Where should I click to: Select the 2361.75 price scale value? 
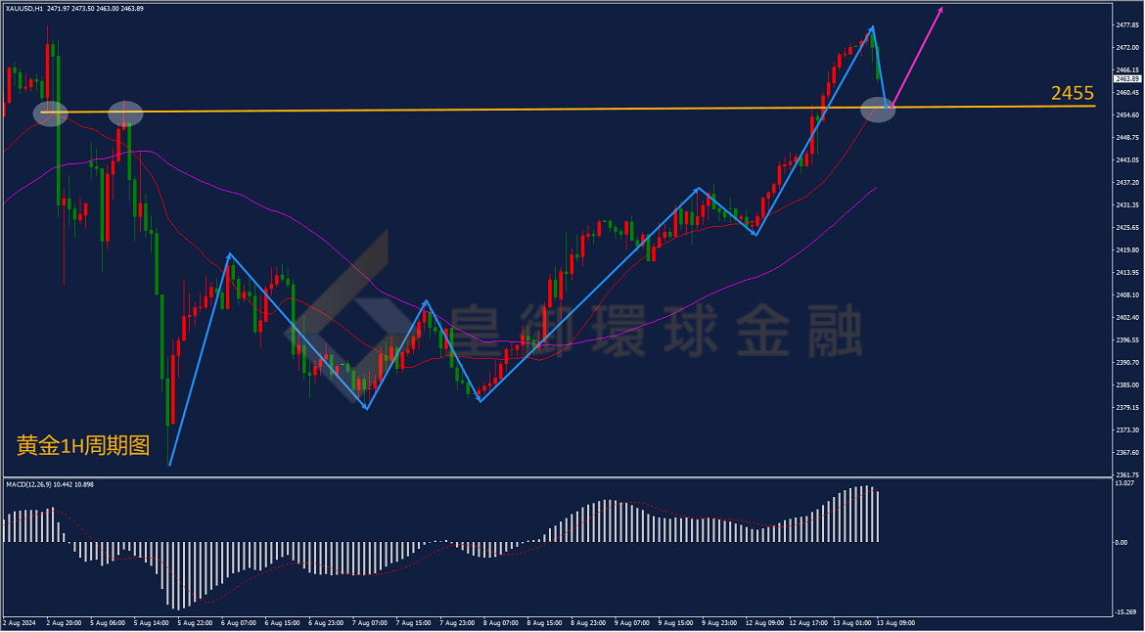click(1127, 474)
